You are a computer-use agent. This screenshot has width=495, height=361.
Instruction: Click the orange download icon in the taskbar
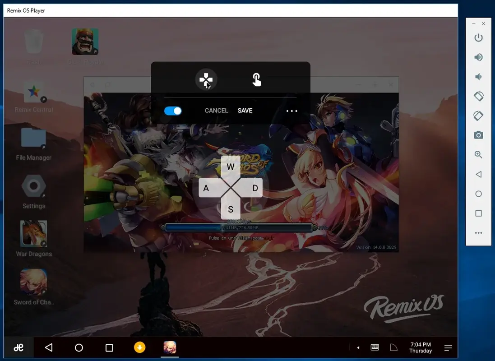click(139, 347)
